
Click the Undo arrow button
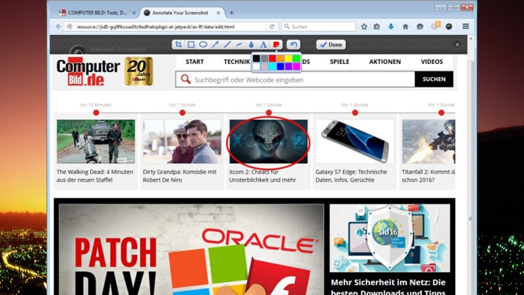click(293, 45)
